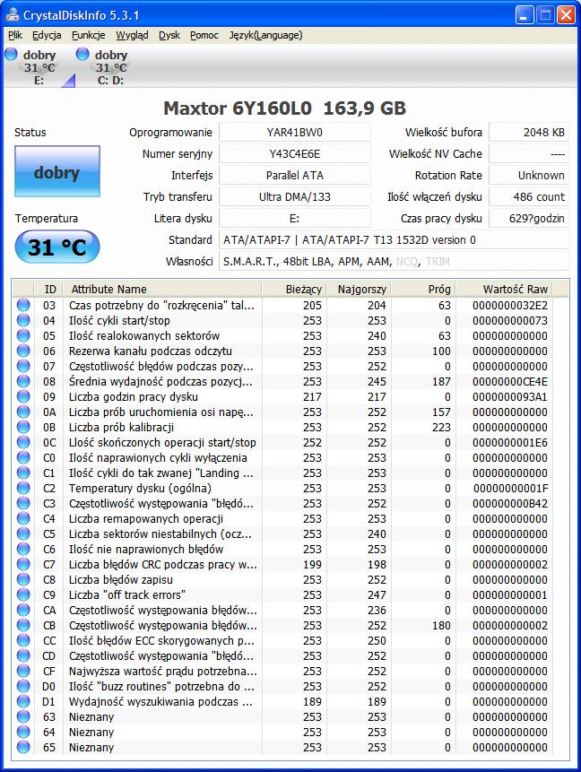Click the Numer seryjny field Y43C4E6E
The image size is (581, 772).
click(x=294, y=153)
